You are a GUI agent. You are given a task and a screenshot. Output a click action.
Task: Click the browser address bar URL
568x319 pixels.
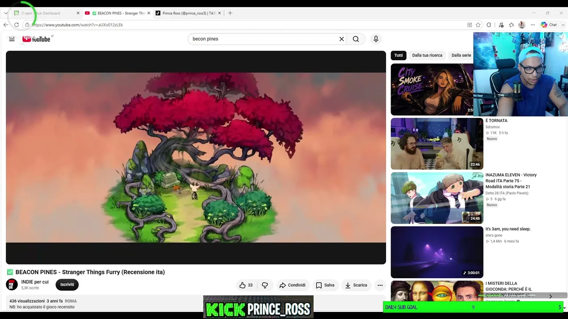pyautogui.click(x=78, y=25)
